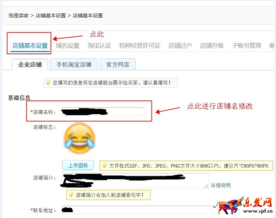The image size is (276, 218).
Task: Open the 店铺升级 tab
Action: tap(212, 46)
